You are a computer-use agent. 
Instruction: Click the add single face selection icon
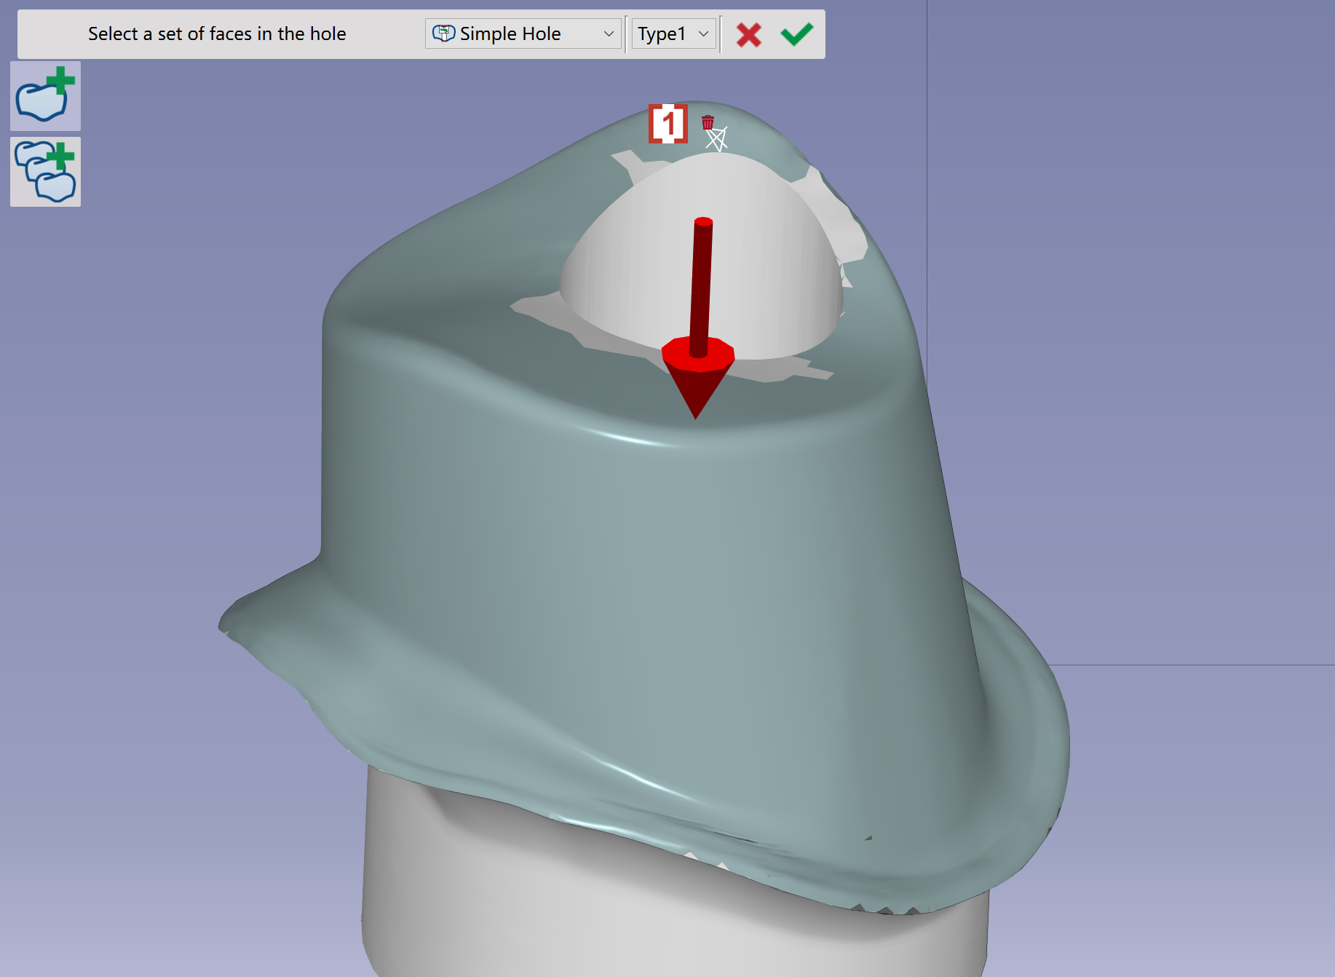click(45, 96)
